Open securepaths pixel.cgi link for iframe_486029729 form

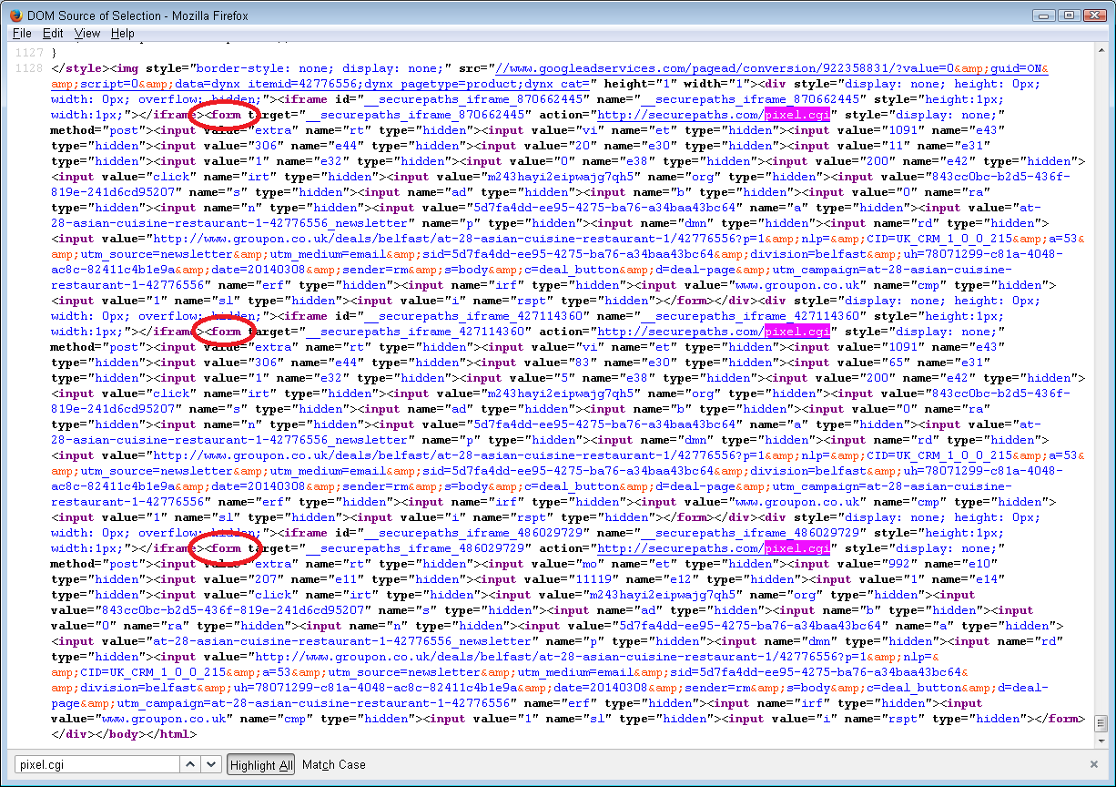click(714, 548)
